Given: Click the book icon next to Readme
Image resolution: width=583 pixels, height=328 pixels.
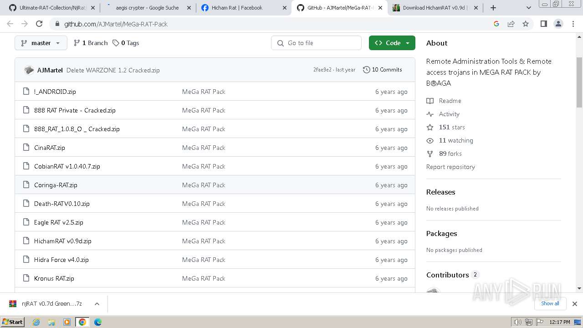Looking at the screenshot, I should (x=430, y=101).
